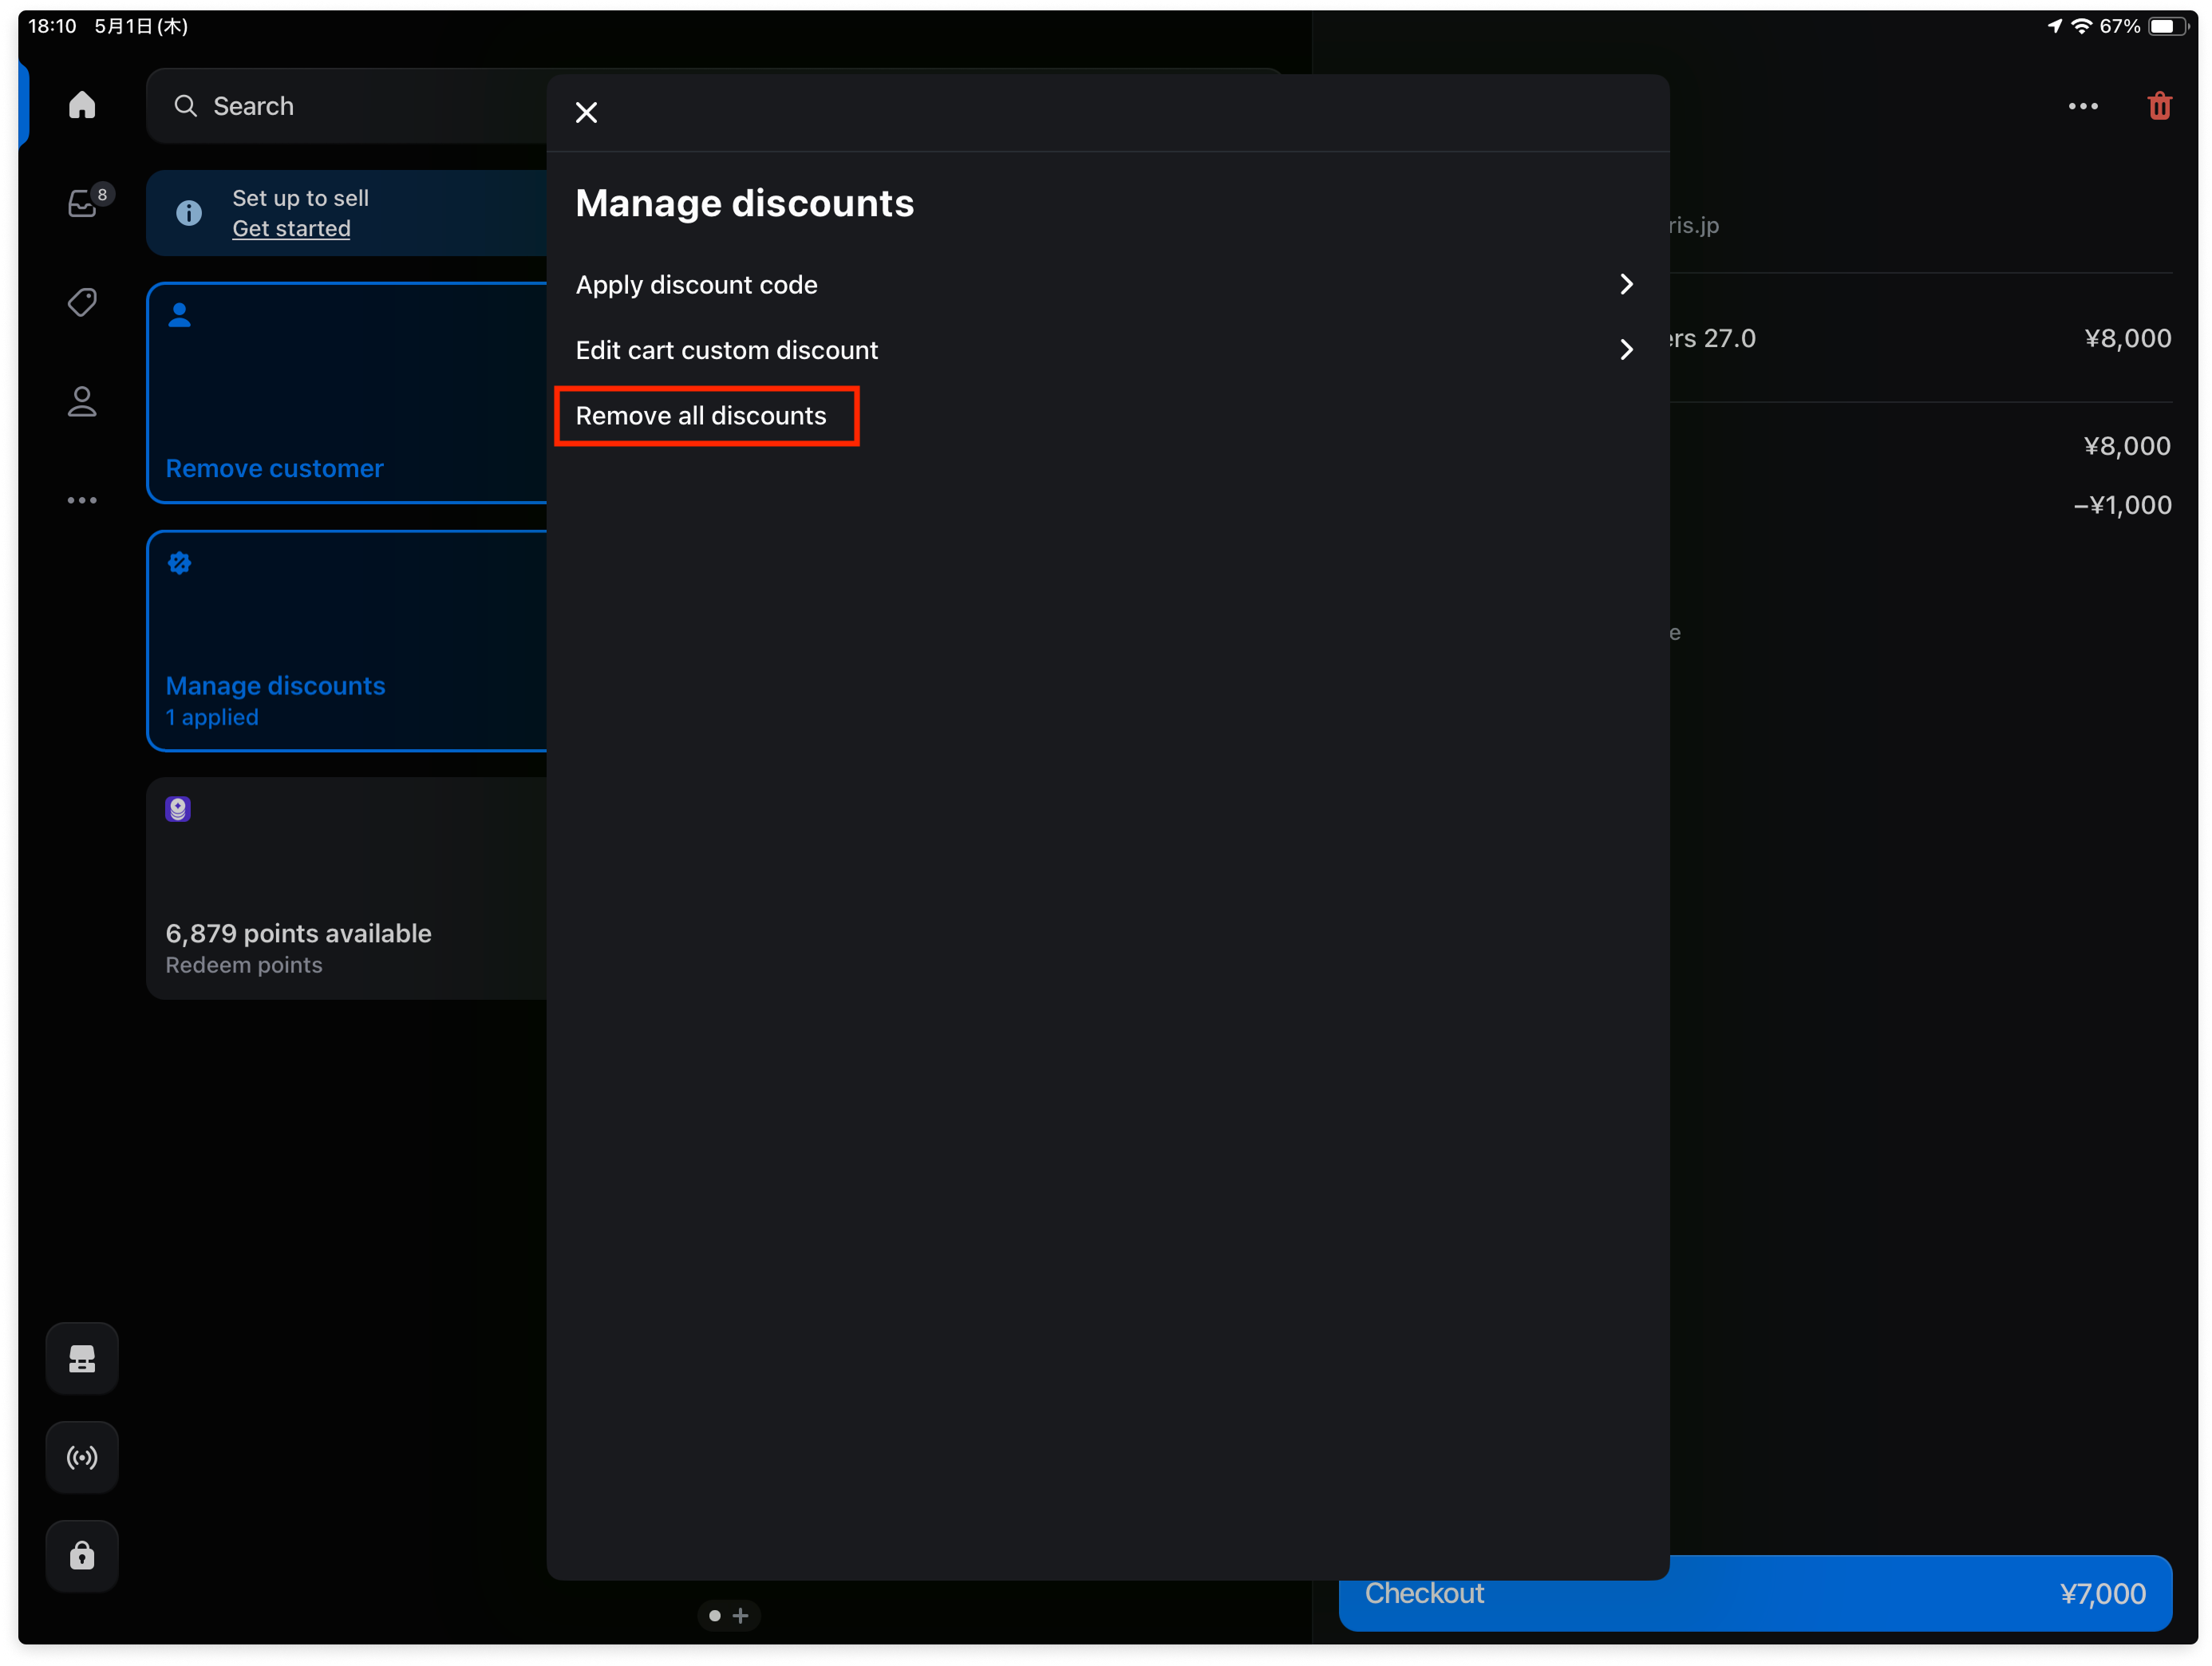
Task: Select the current grid page dot
Action: click(x=714, y=1615)
